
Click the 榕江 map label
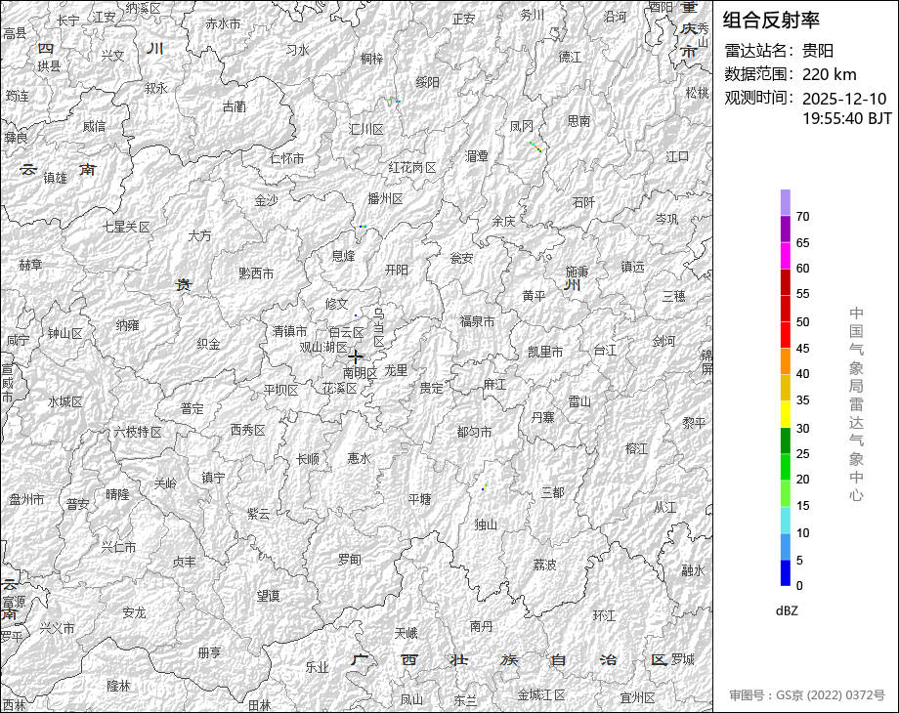636,448
